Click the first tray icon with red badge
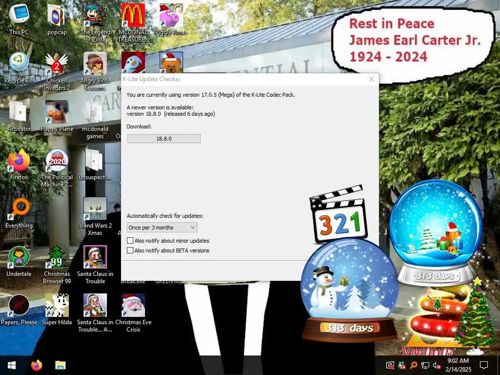This screenshot has height=375, width=500. [x=390, y=365]
